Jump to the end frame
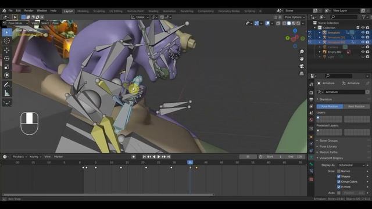 coord(169,157)
